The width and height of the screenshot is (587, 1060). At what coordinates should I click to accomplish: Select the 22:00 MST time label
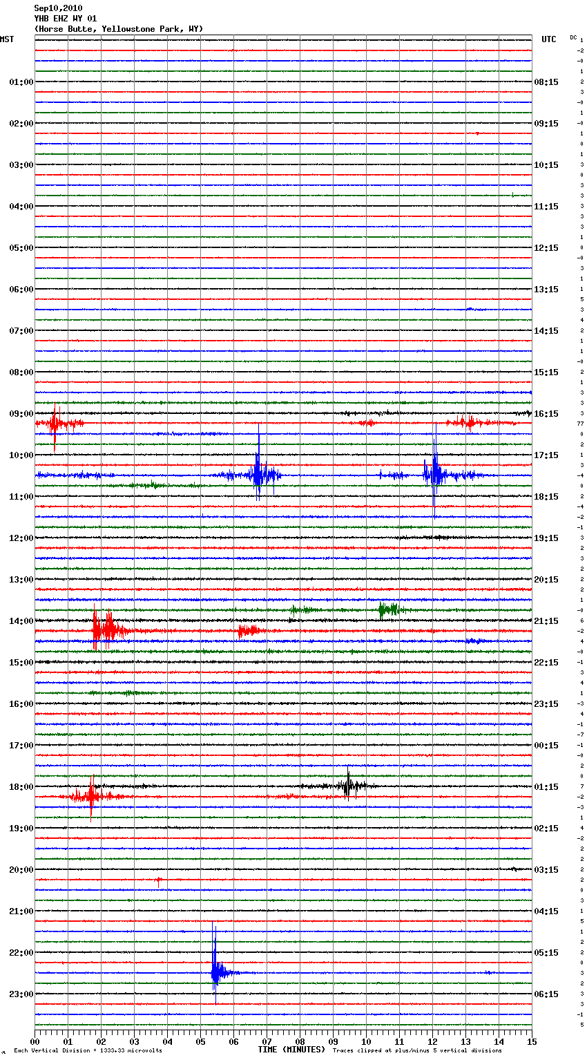tap(21, 953)
